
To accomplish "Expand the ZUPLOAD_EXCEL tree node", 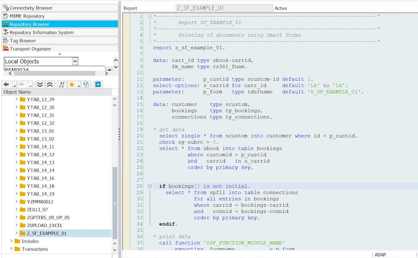I will coord(17,225).
